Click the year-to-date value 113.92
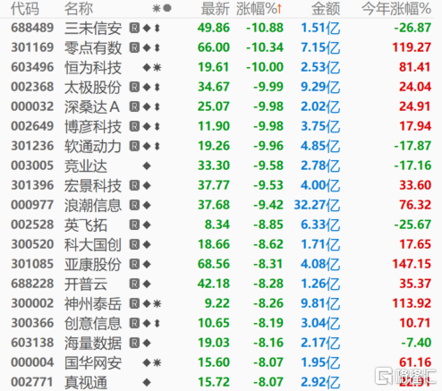This screenshot has width=442, height=391. [412, 303]
